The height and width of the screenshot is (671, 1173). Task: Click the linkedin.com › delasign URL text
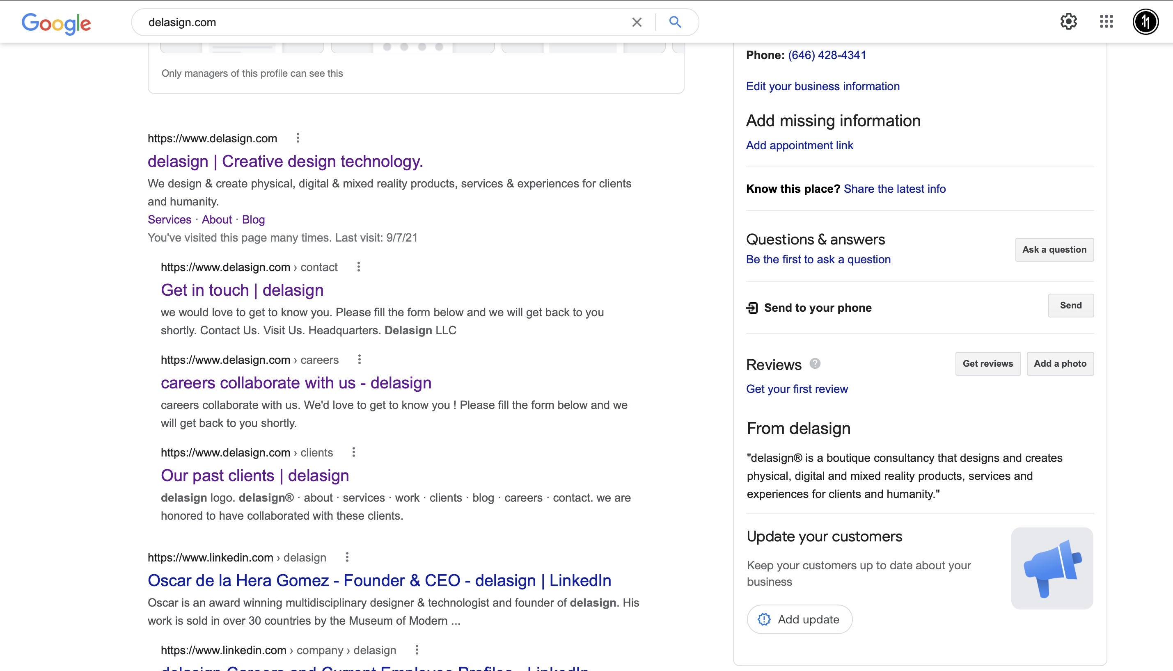pos(236,558)
